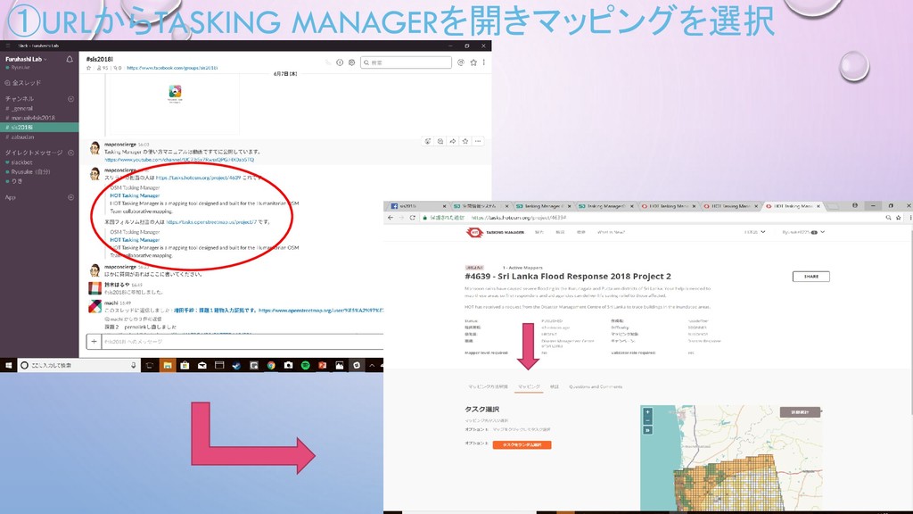Click the Cortana microphone in taskbar search

coord(134,365)
